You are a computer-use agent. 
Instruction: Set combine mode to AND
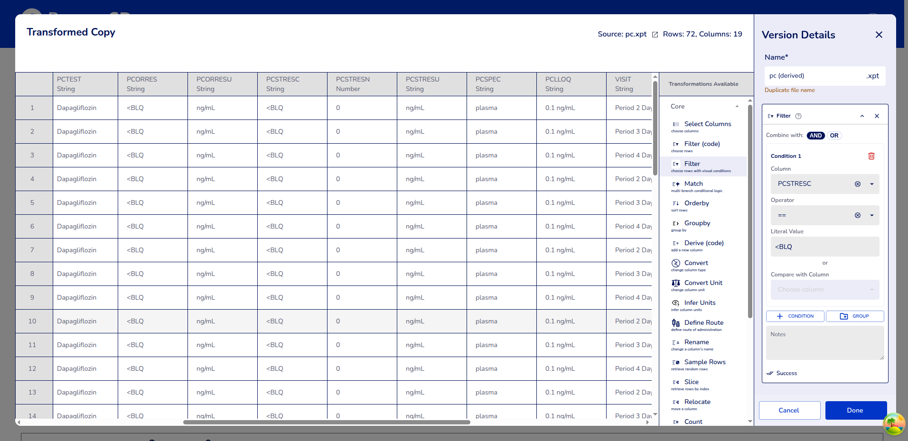pos(815,136)
